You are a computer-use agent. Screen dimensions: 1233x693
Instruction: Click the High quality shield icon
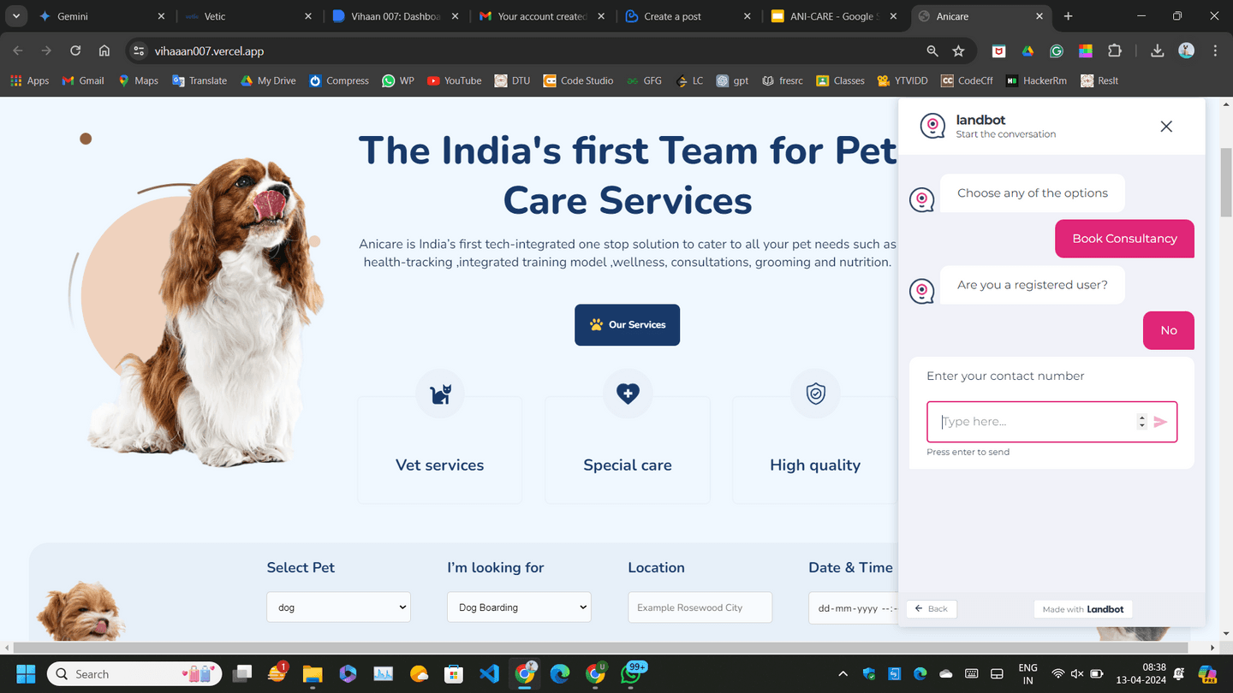815,394
